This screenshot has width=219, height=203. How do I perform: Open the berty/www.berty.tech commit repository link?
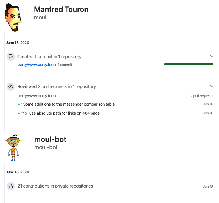36,65
